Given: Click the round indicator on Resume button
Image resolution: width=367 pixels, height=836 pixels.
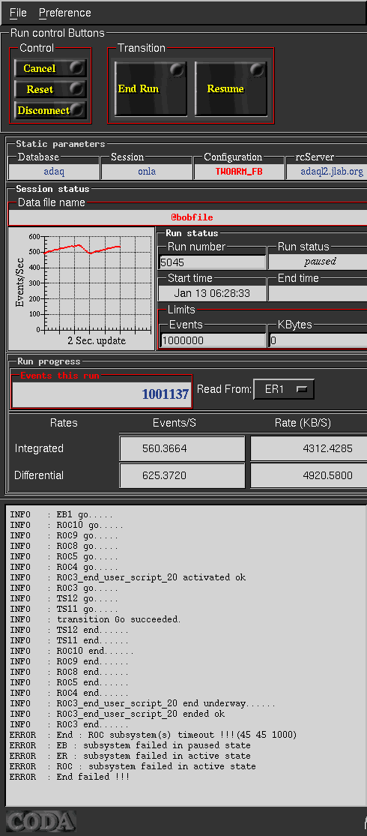Looking at the screenshot, I should coord(257,70).
